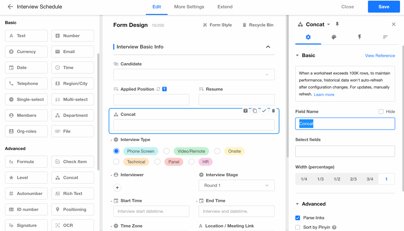404x231 pixels.
Task: Select the Technical radio option
Action: [x=116, y=162]
